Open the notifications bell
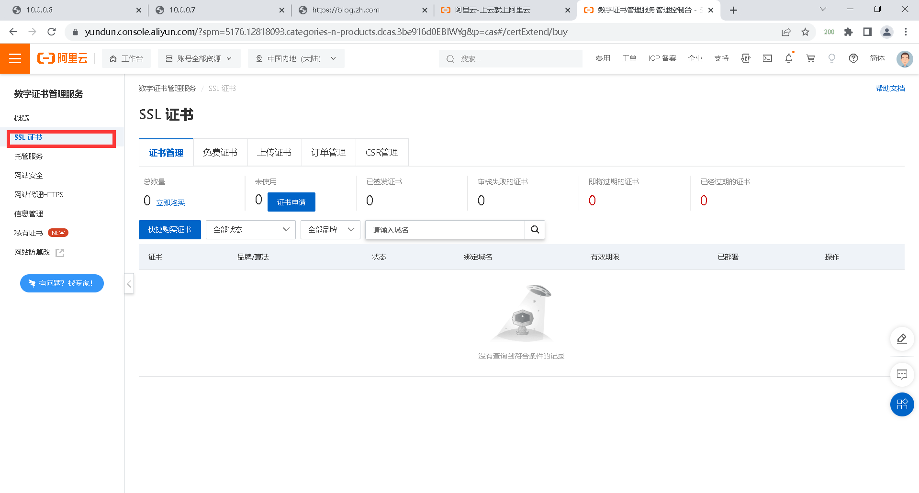Viewport: 919px width, 493px height. click(x=789, y=58)
